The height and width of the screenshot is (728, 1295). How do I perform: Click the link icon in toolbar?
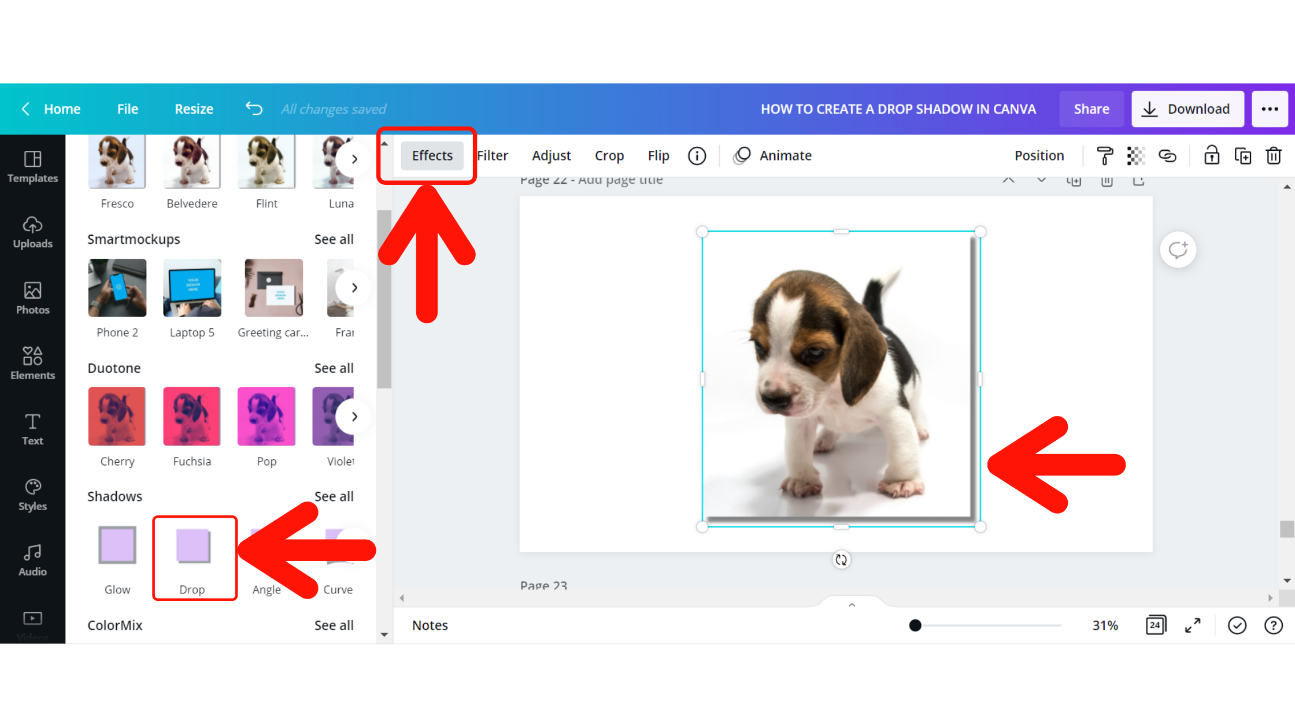pyautogui.click(x=1167, y=155)
